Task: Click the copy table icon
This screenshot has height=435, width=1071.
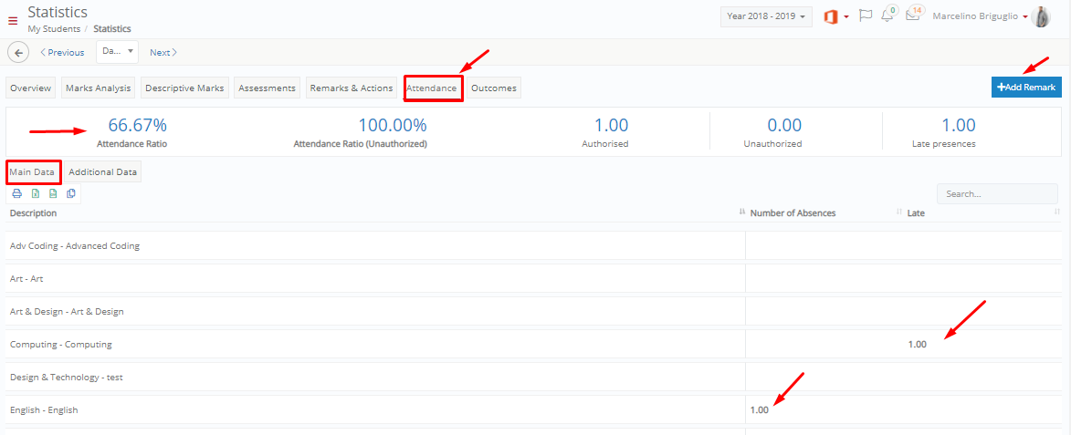Action: [x=71, y=193]
